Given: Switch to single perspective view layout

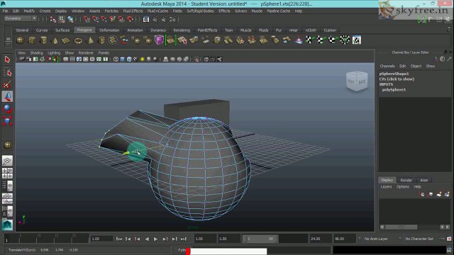Looking at the screenshot, I should tap(7, 161).
